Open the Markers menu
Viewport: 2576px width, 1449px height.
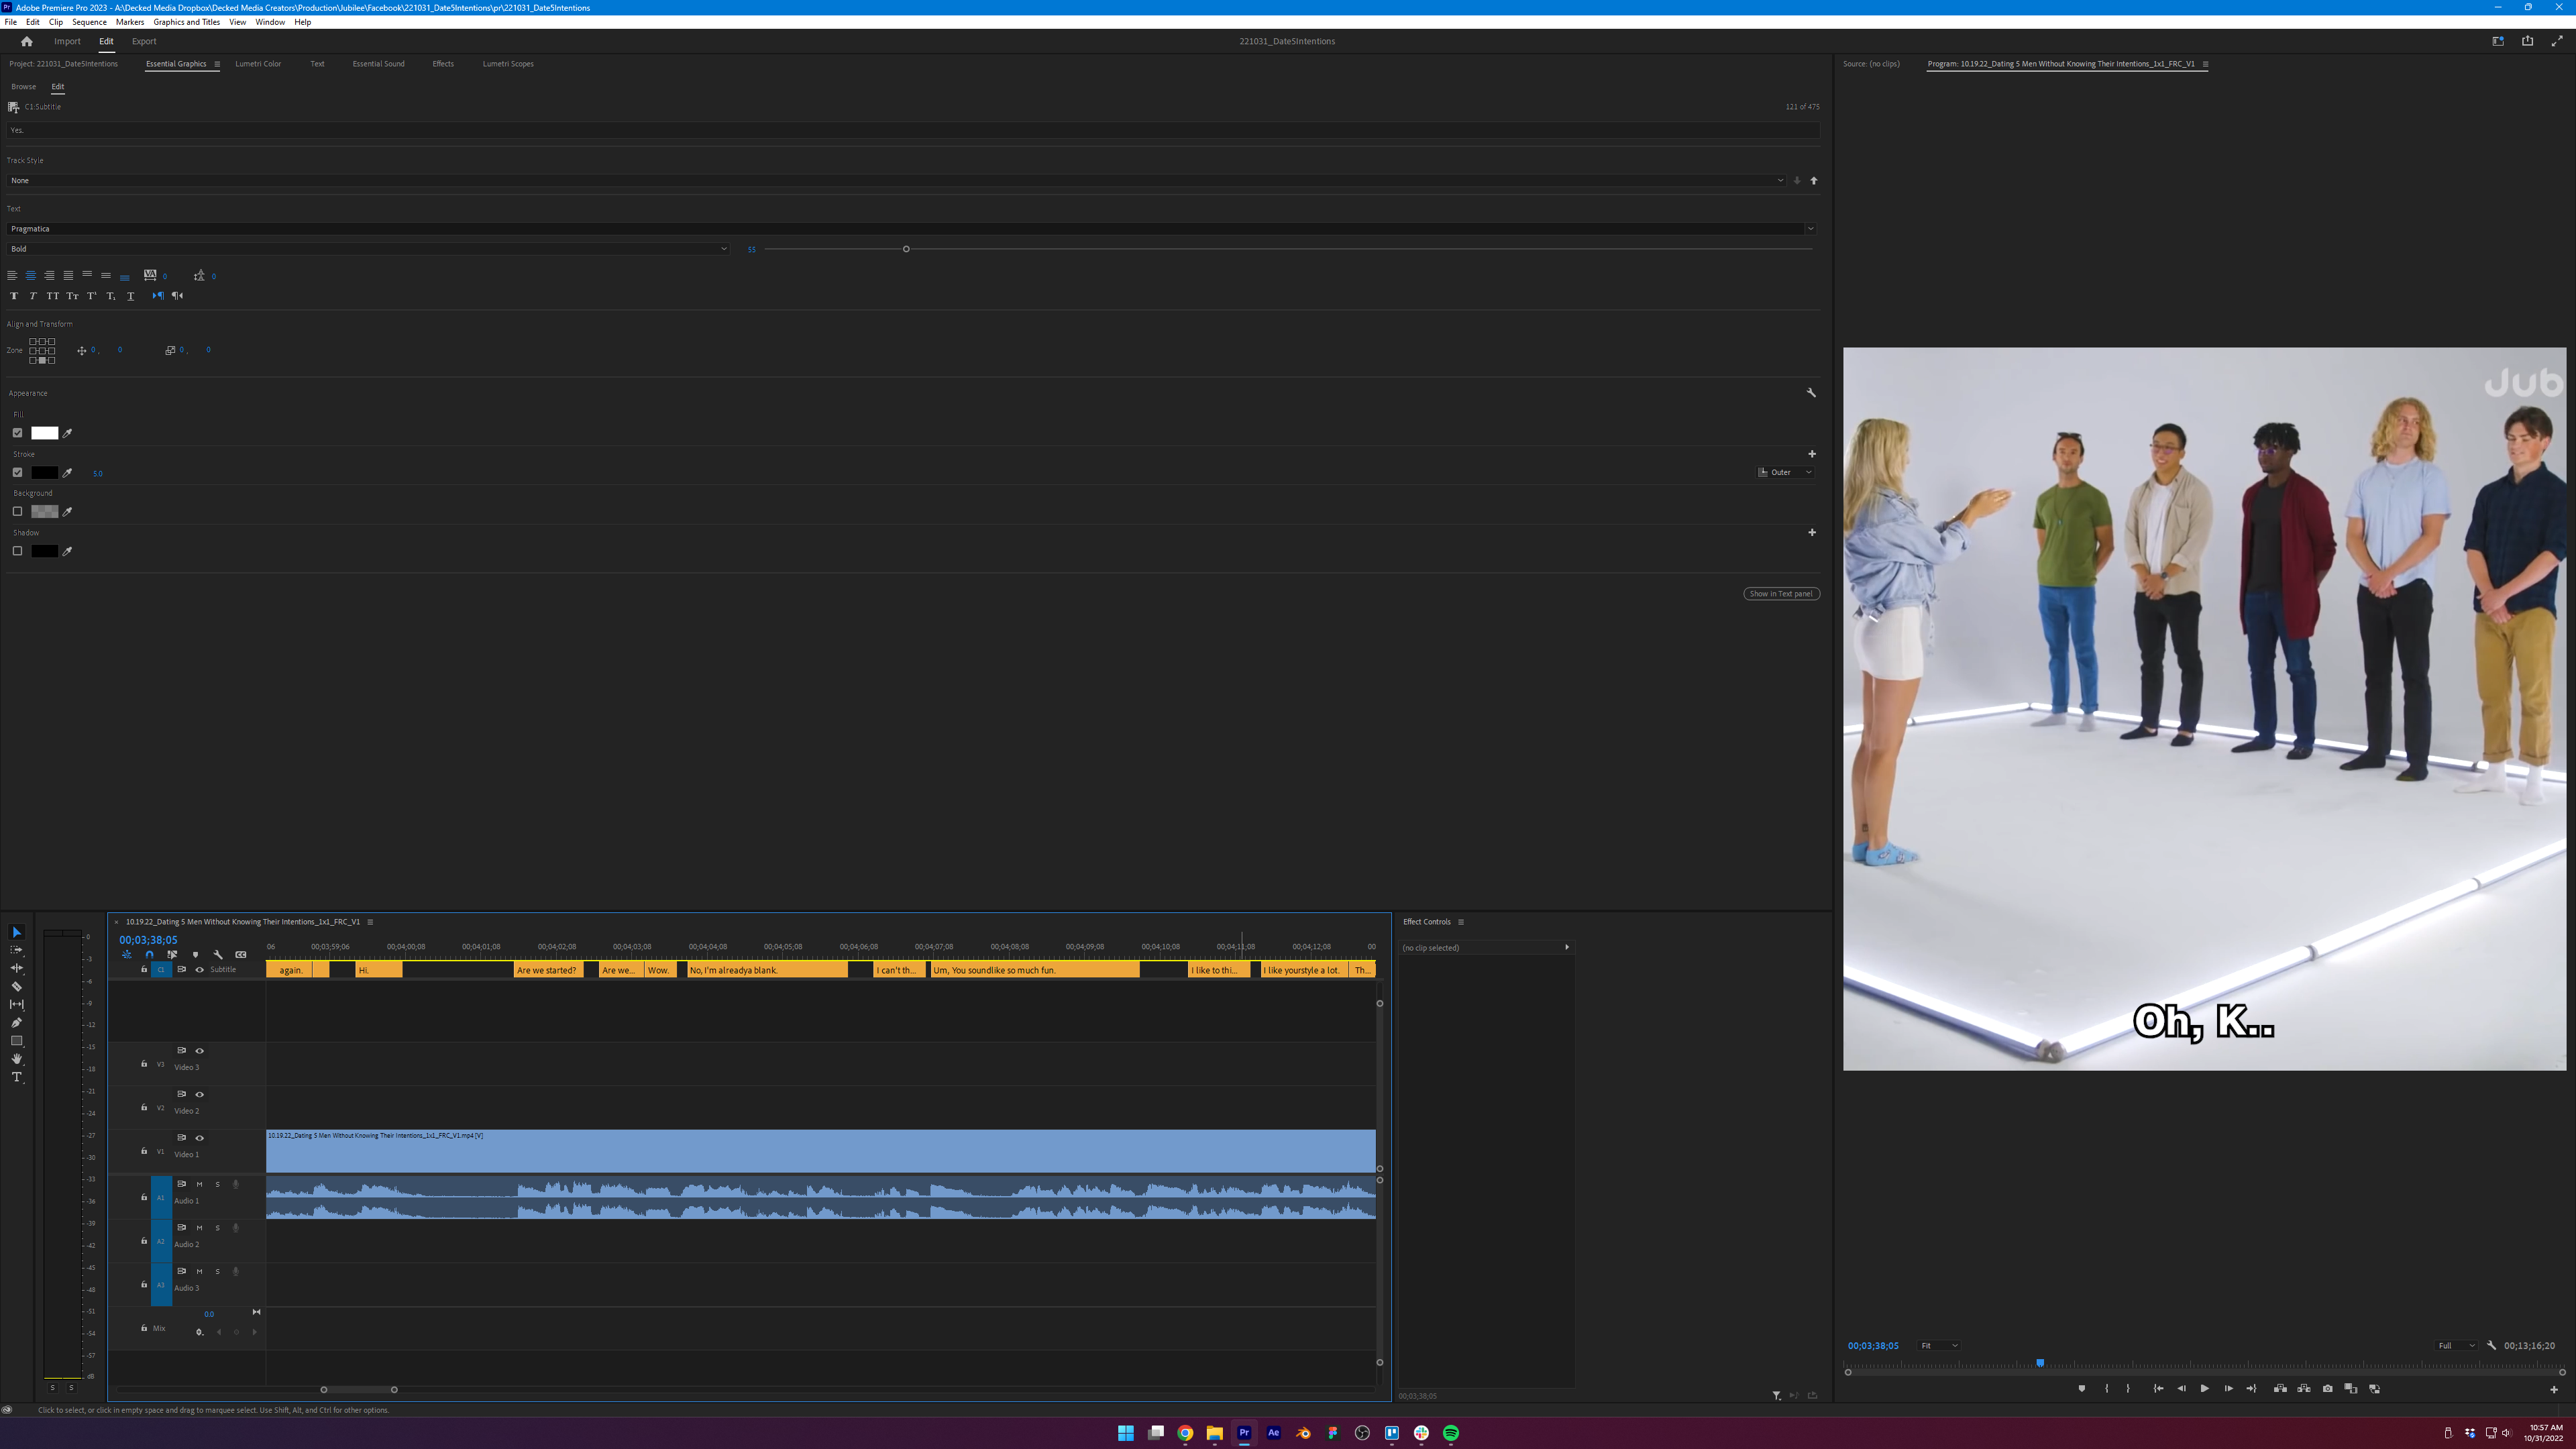pos(130,22)
